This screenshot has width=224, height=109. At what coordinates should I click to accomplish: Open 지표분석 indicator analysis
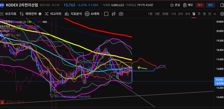pos(76,14)
